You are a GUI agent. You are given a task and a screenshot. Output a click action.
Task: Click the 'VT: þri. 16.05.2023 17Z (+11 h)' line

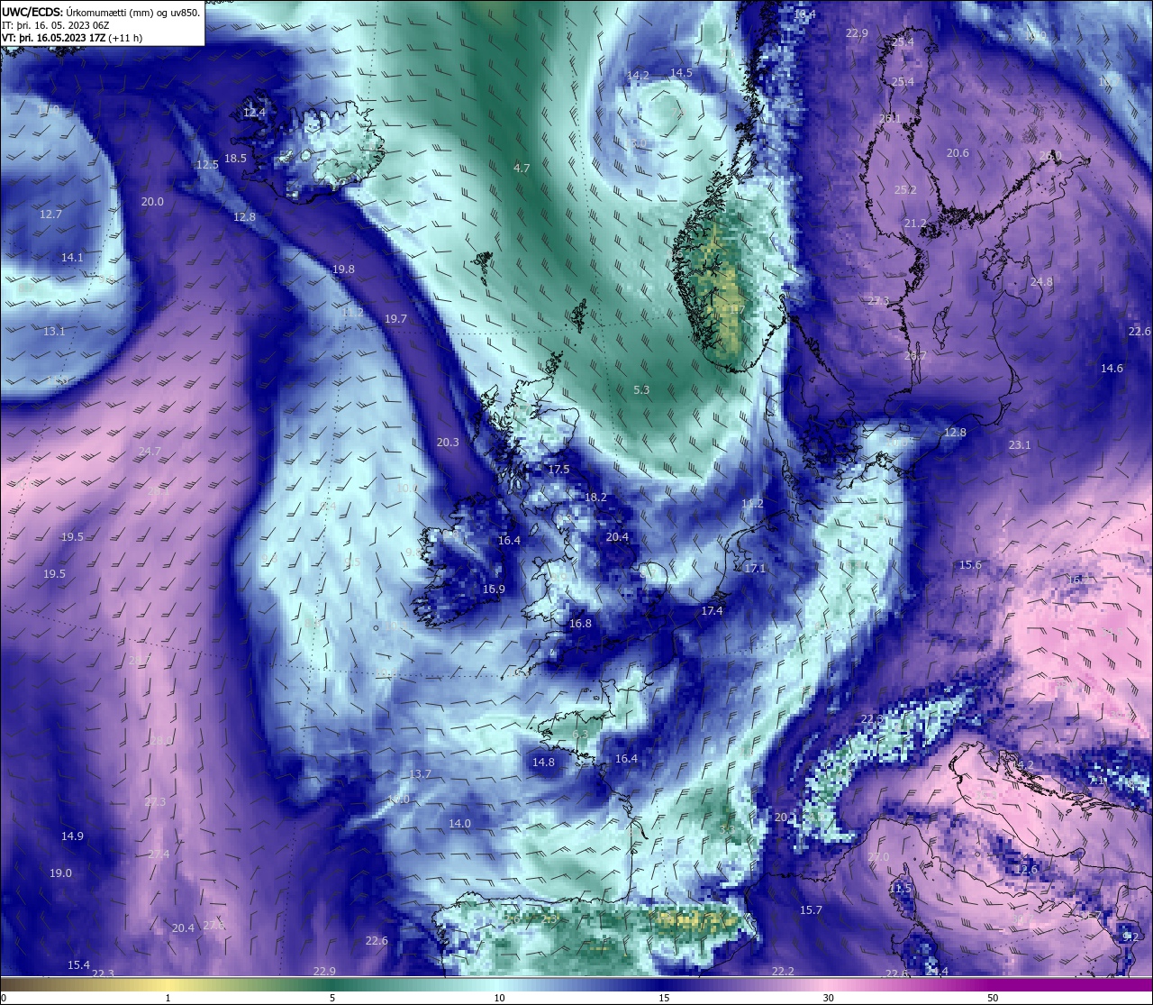pos(72,38)
